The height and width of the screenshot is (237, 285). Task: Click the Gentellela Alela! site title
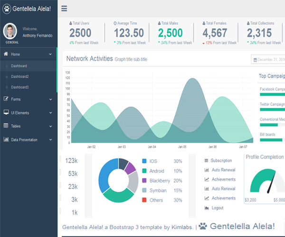click(x=32, y=9)
